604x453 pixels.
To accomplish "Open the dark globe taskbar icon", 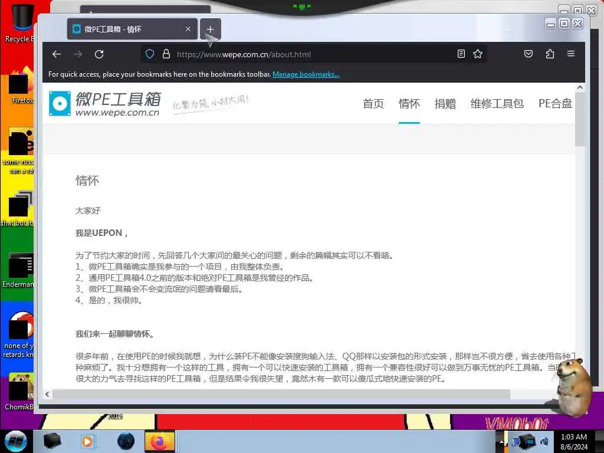I will 126,441.
